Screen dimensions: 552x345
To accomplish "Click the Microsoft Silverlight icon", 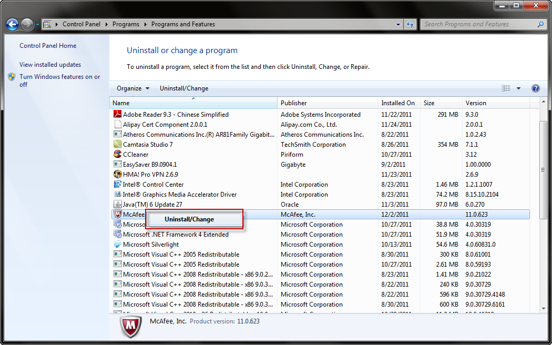I will click(x=118, y=245).
